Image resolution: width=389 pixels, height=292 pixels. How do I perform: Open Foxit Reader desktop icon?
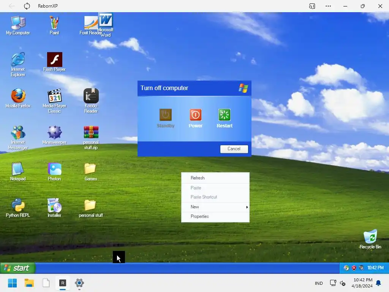coord(90,25)
